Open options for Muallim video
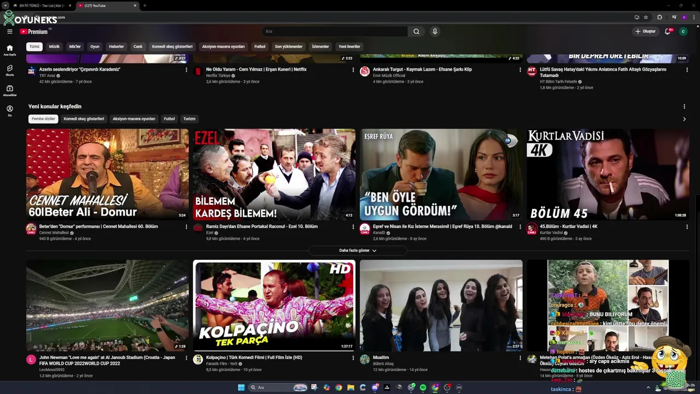Screen dimensions: 700x394 pos(520,358)
